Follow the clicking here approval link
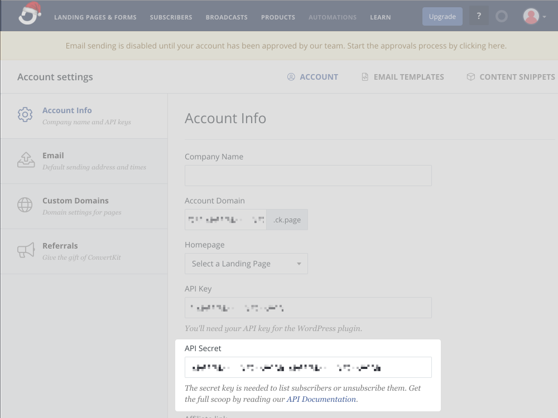Screen dimensions: 558x418 [481, 46]
